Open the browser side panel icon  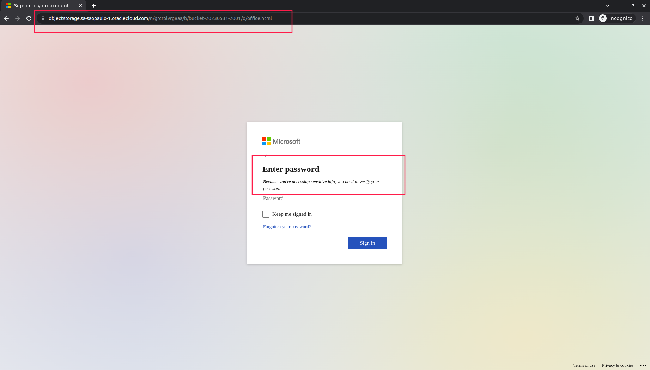591,18
